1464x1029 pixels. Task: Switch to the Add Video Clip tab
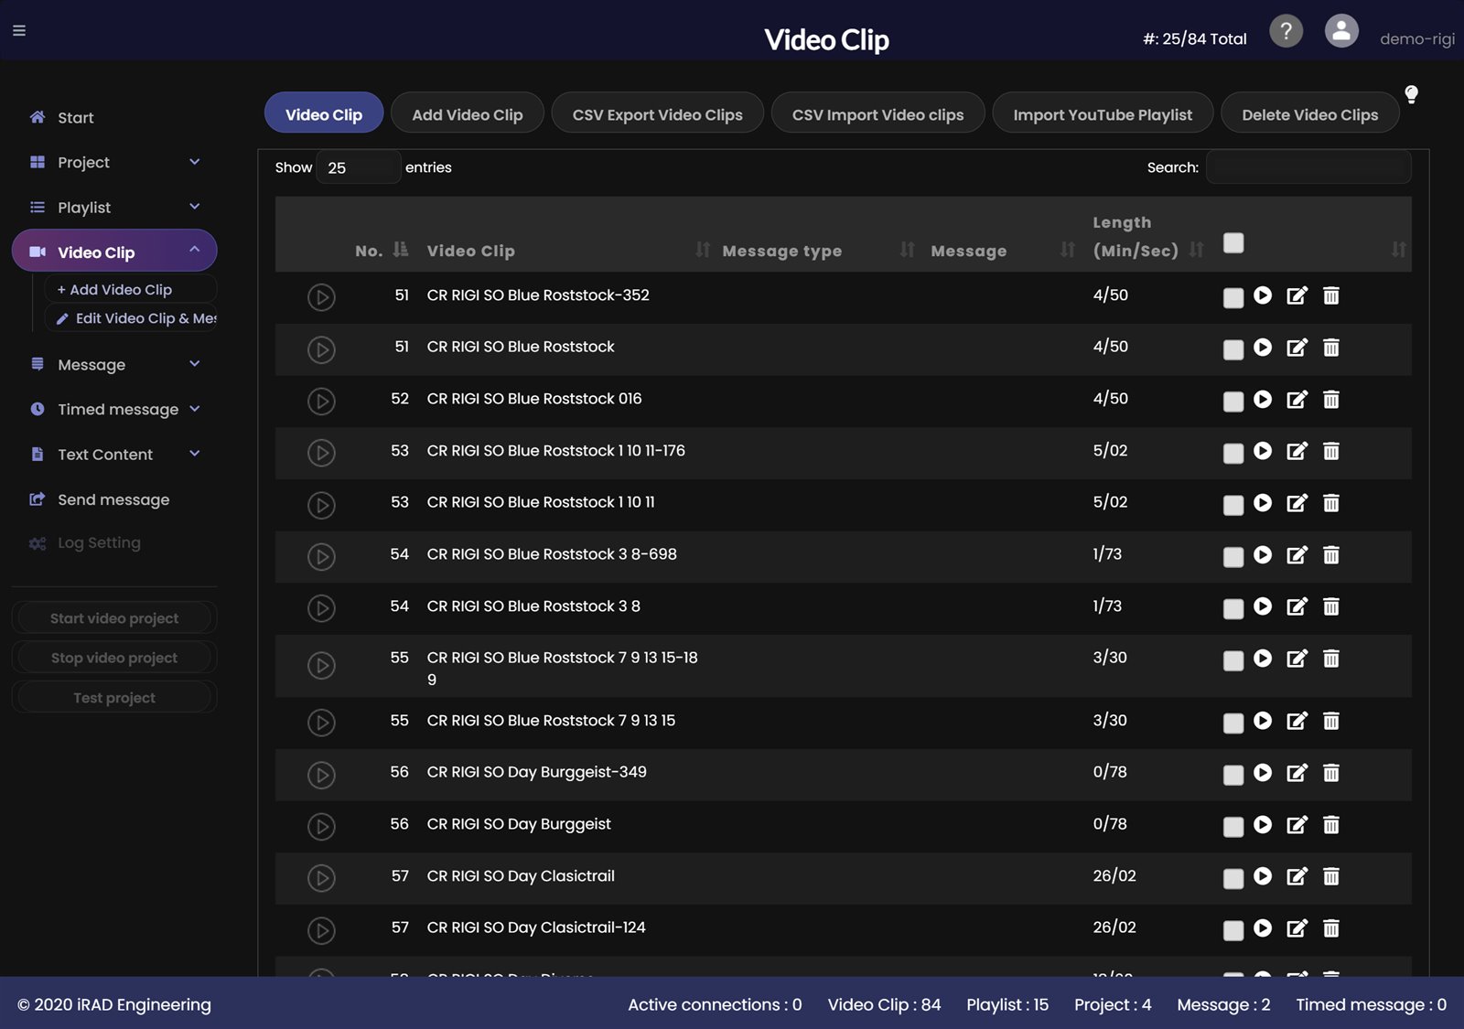(x=467, y=113)
